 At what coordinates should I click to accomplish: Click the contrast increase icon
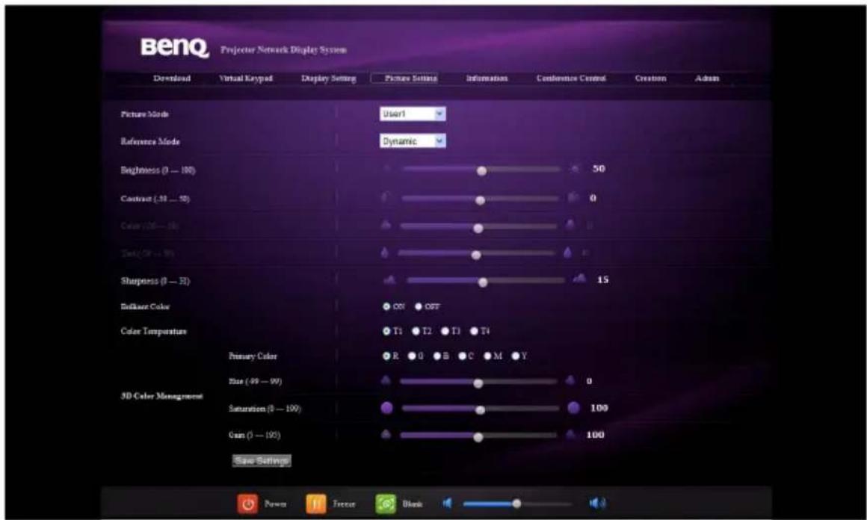(x=573, y=197)
